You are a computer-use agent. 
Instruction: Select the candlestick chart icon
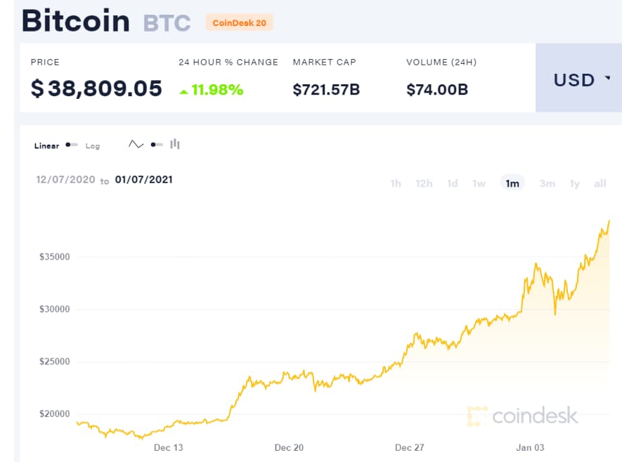[x=175, y=144]
